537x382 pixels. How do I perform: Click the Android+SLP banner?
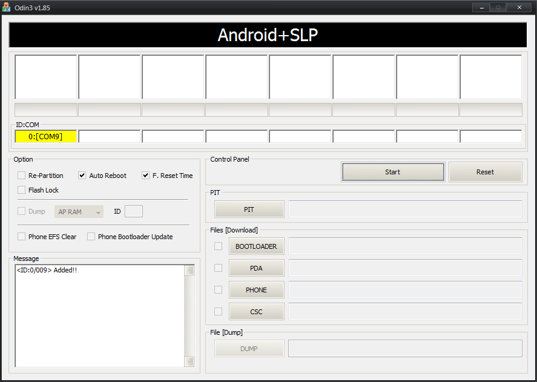point(268,35)
